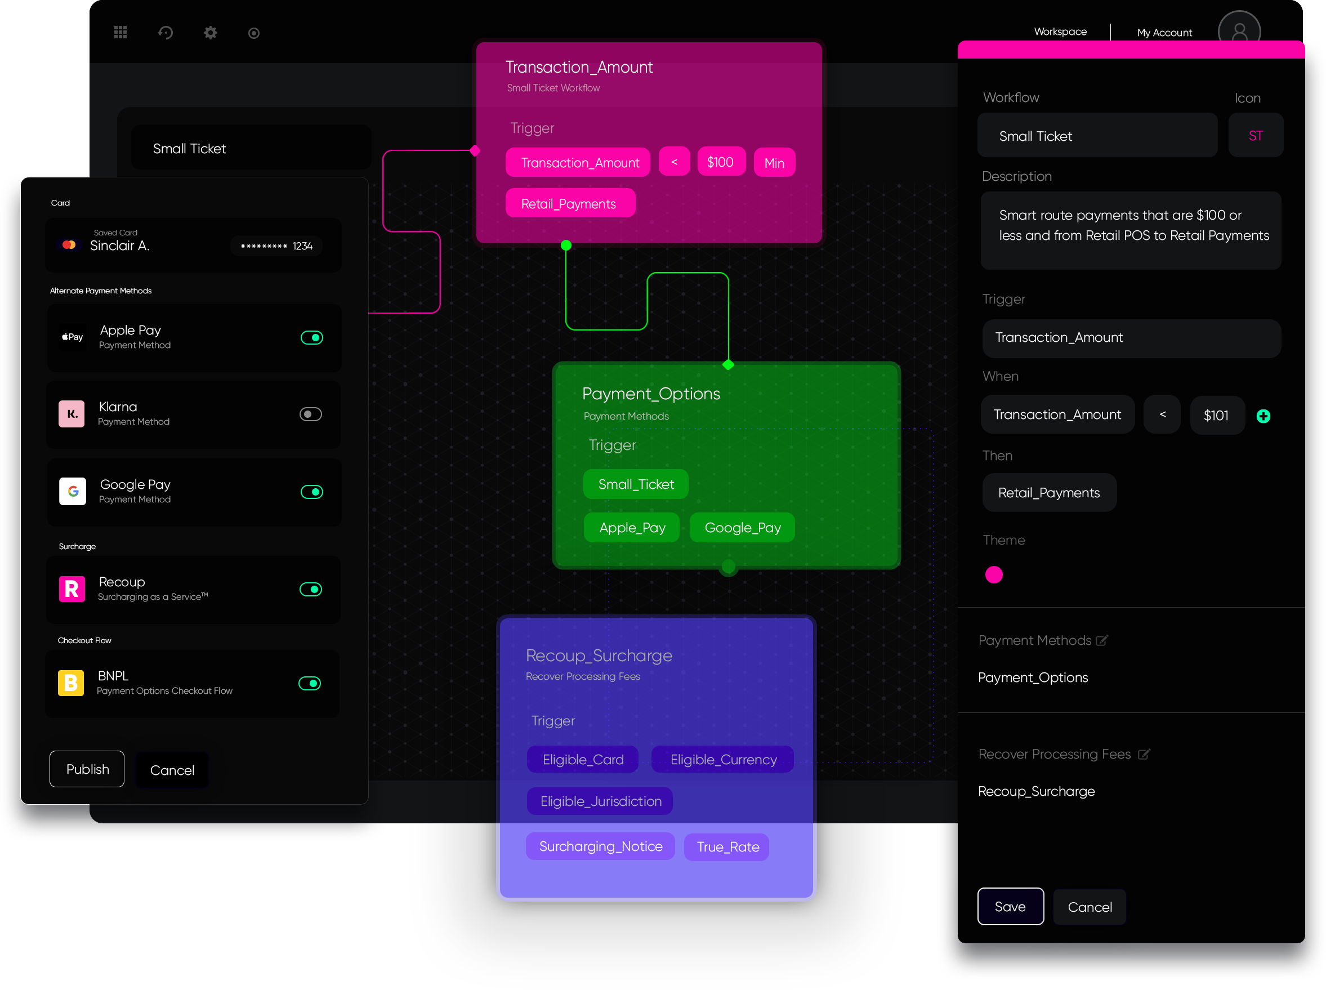The image size is (1326, 990).
Task: Edit Recover Processing Fees pencil icon
Action: (1143, 754)
